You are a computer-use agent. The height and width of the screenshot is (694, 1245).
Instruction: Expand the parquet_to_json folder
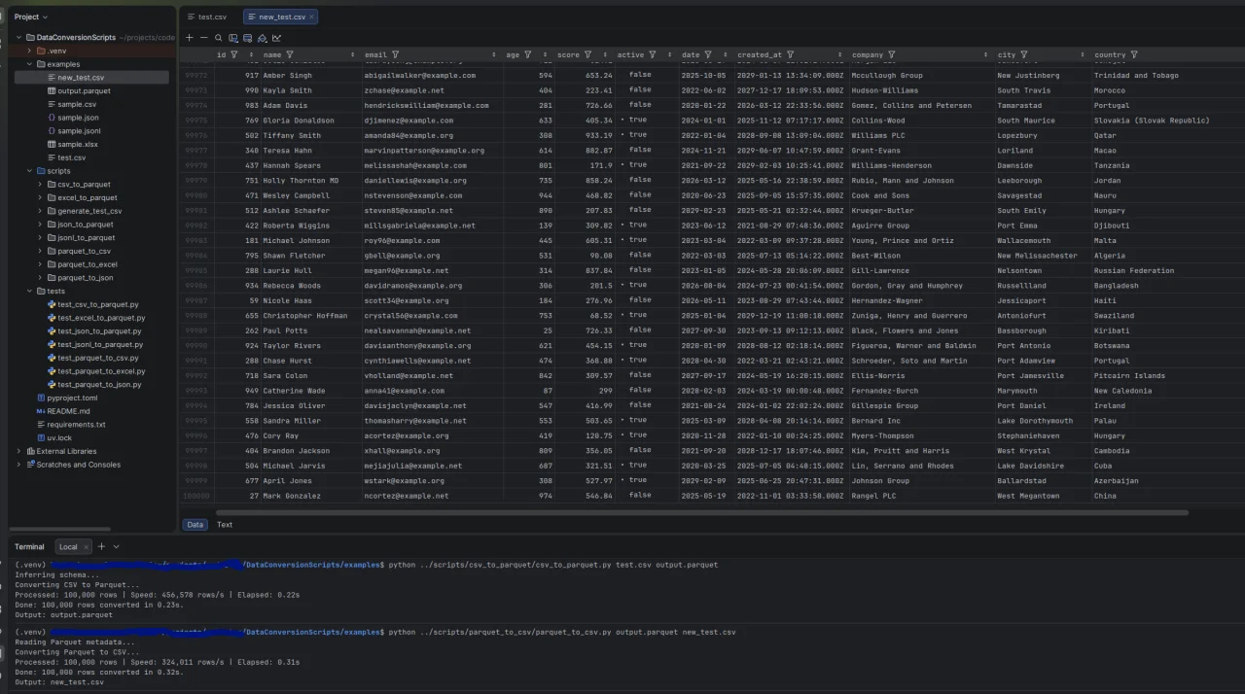click(40, 278)
